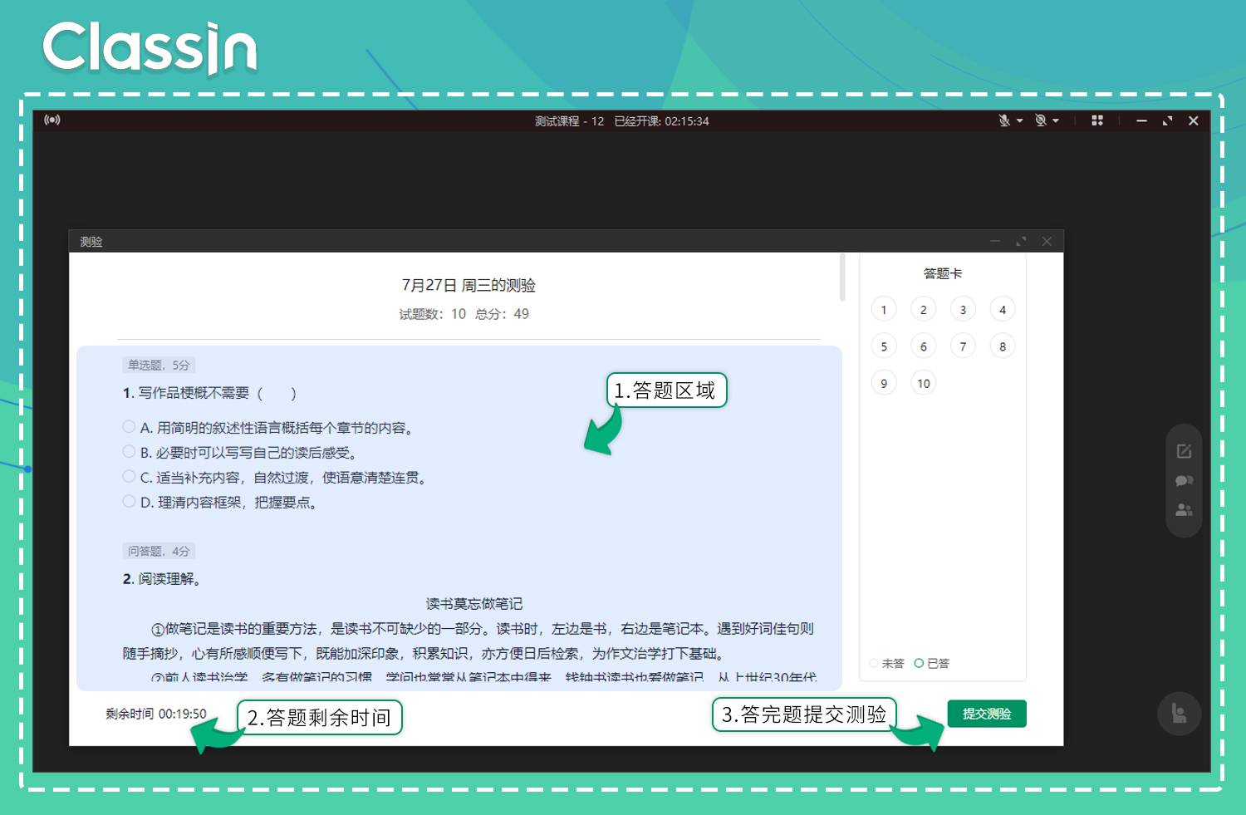The height and width of the screenshot is (815, 1246).
Task: Select option C 适当补充内容
Action: click(x=129, y=477)
